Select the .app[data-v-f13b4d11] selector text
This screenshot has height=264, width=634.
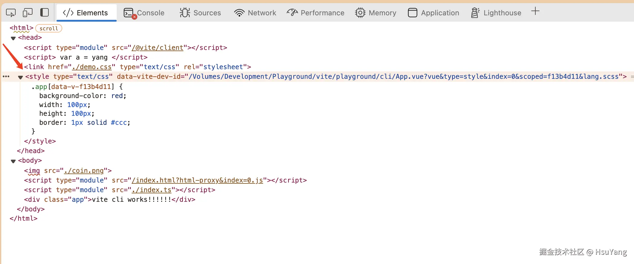click(x=73, y=87)
